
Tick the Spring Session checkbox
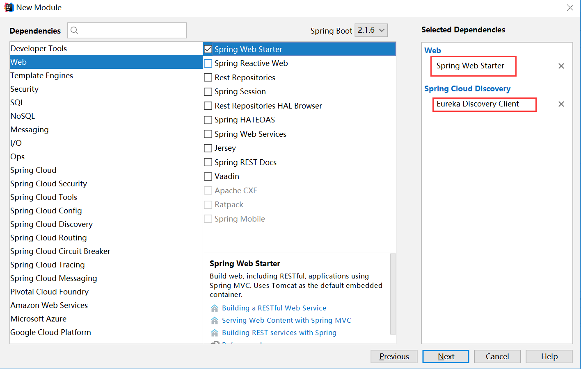tap(208, 92)
